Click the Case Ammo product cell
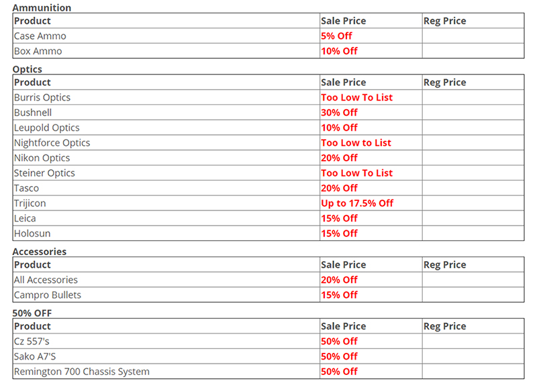Image resolution: width=537 pixels, height=387 pixels. 40,36
